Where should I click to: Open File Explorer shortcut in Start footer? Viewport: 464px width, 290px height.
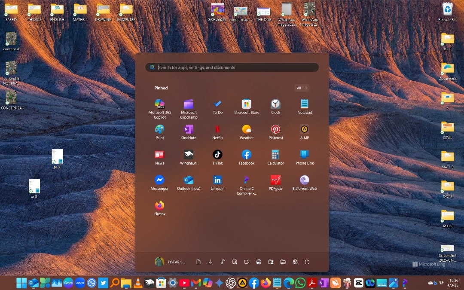(x=283, y=262)
